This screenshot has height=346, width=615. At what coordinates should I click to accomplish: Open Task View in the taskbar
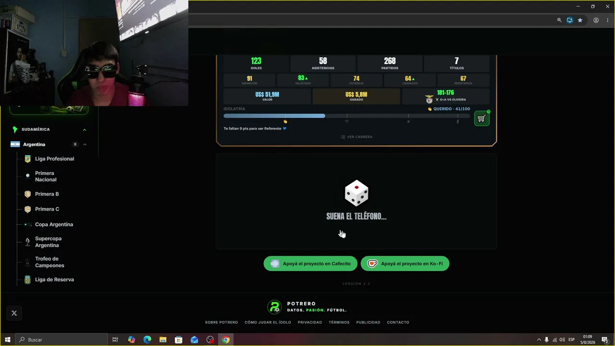click(x=115, y=340)
